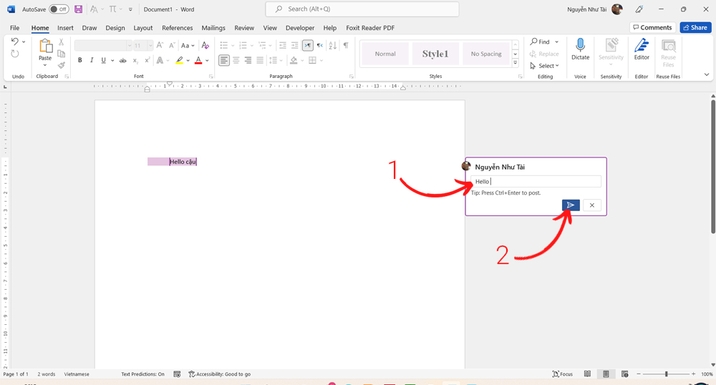Open the Editor pane
The image size is (716, 385).
pyautogui.click(x=642, y=49)
